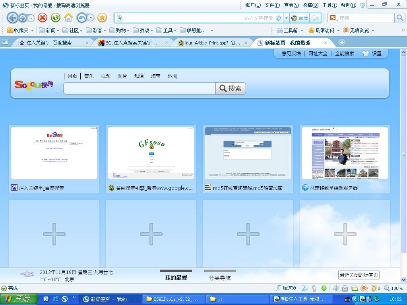Open new tab with plus button
The width and height of the screenshot is (407, 305).
(342, 42)
